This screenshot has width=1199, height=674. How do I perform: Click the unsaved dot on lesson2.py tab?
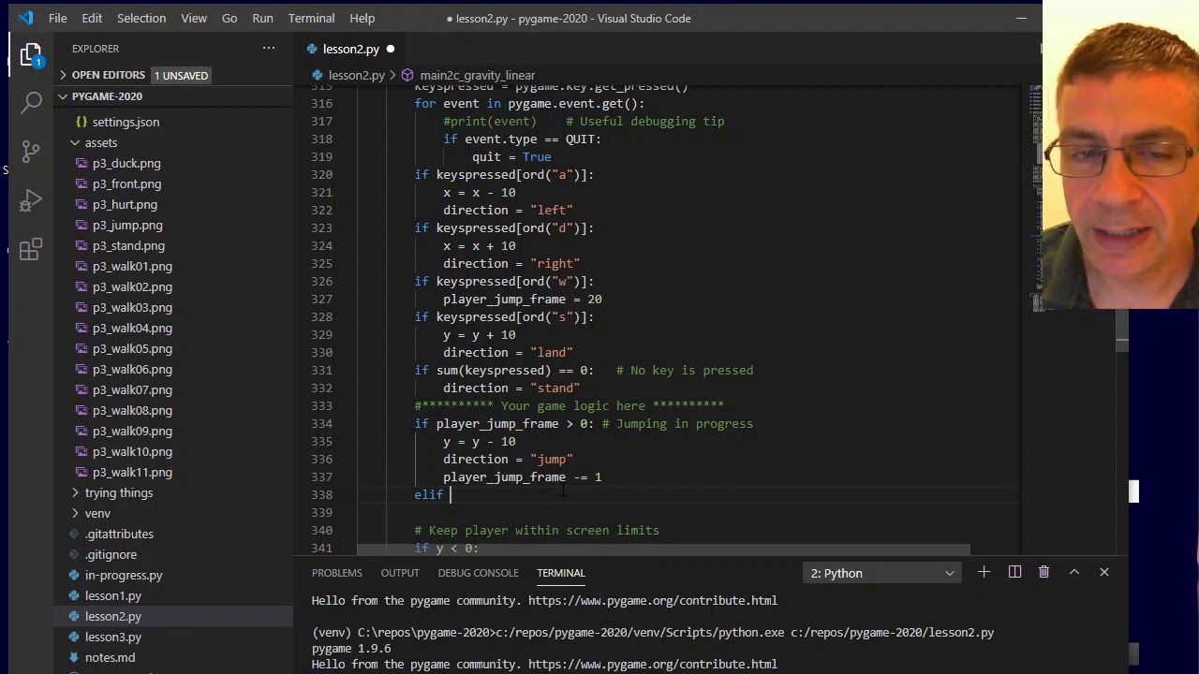[391, 49]
